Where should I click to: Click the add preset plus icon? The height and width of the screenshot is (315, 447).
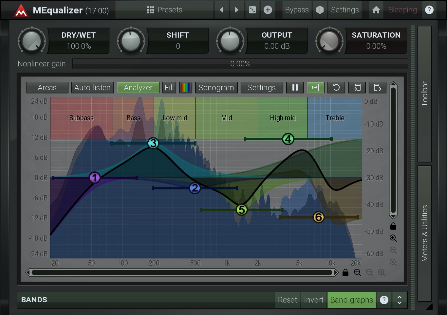[x=268, y=10]
